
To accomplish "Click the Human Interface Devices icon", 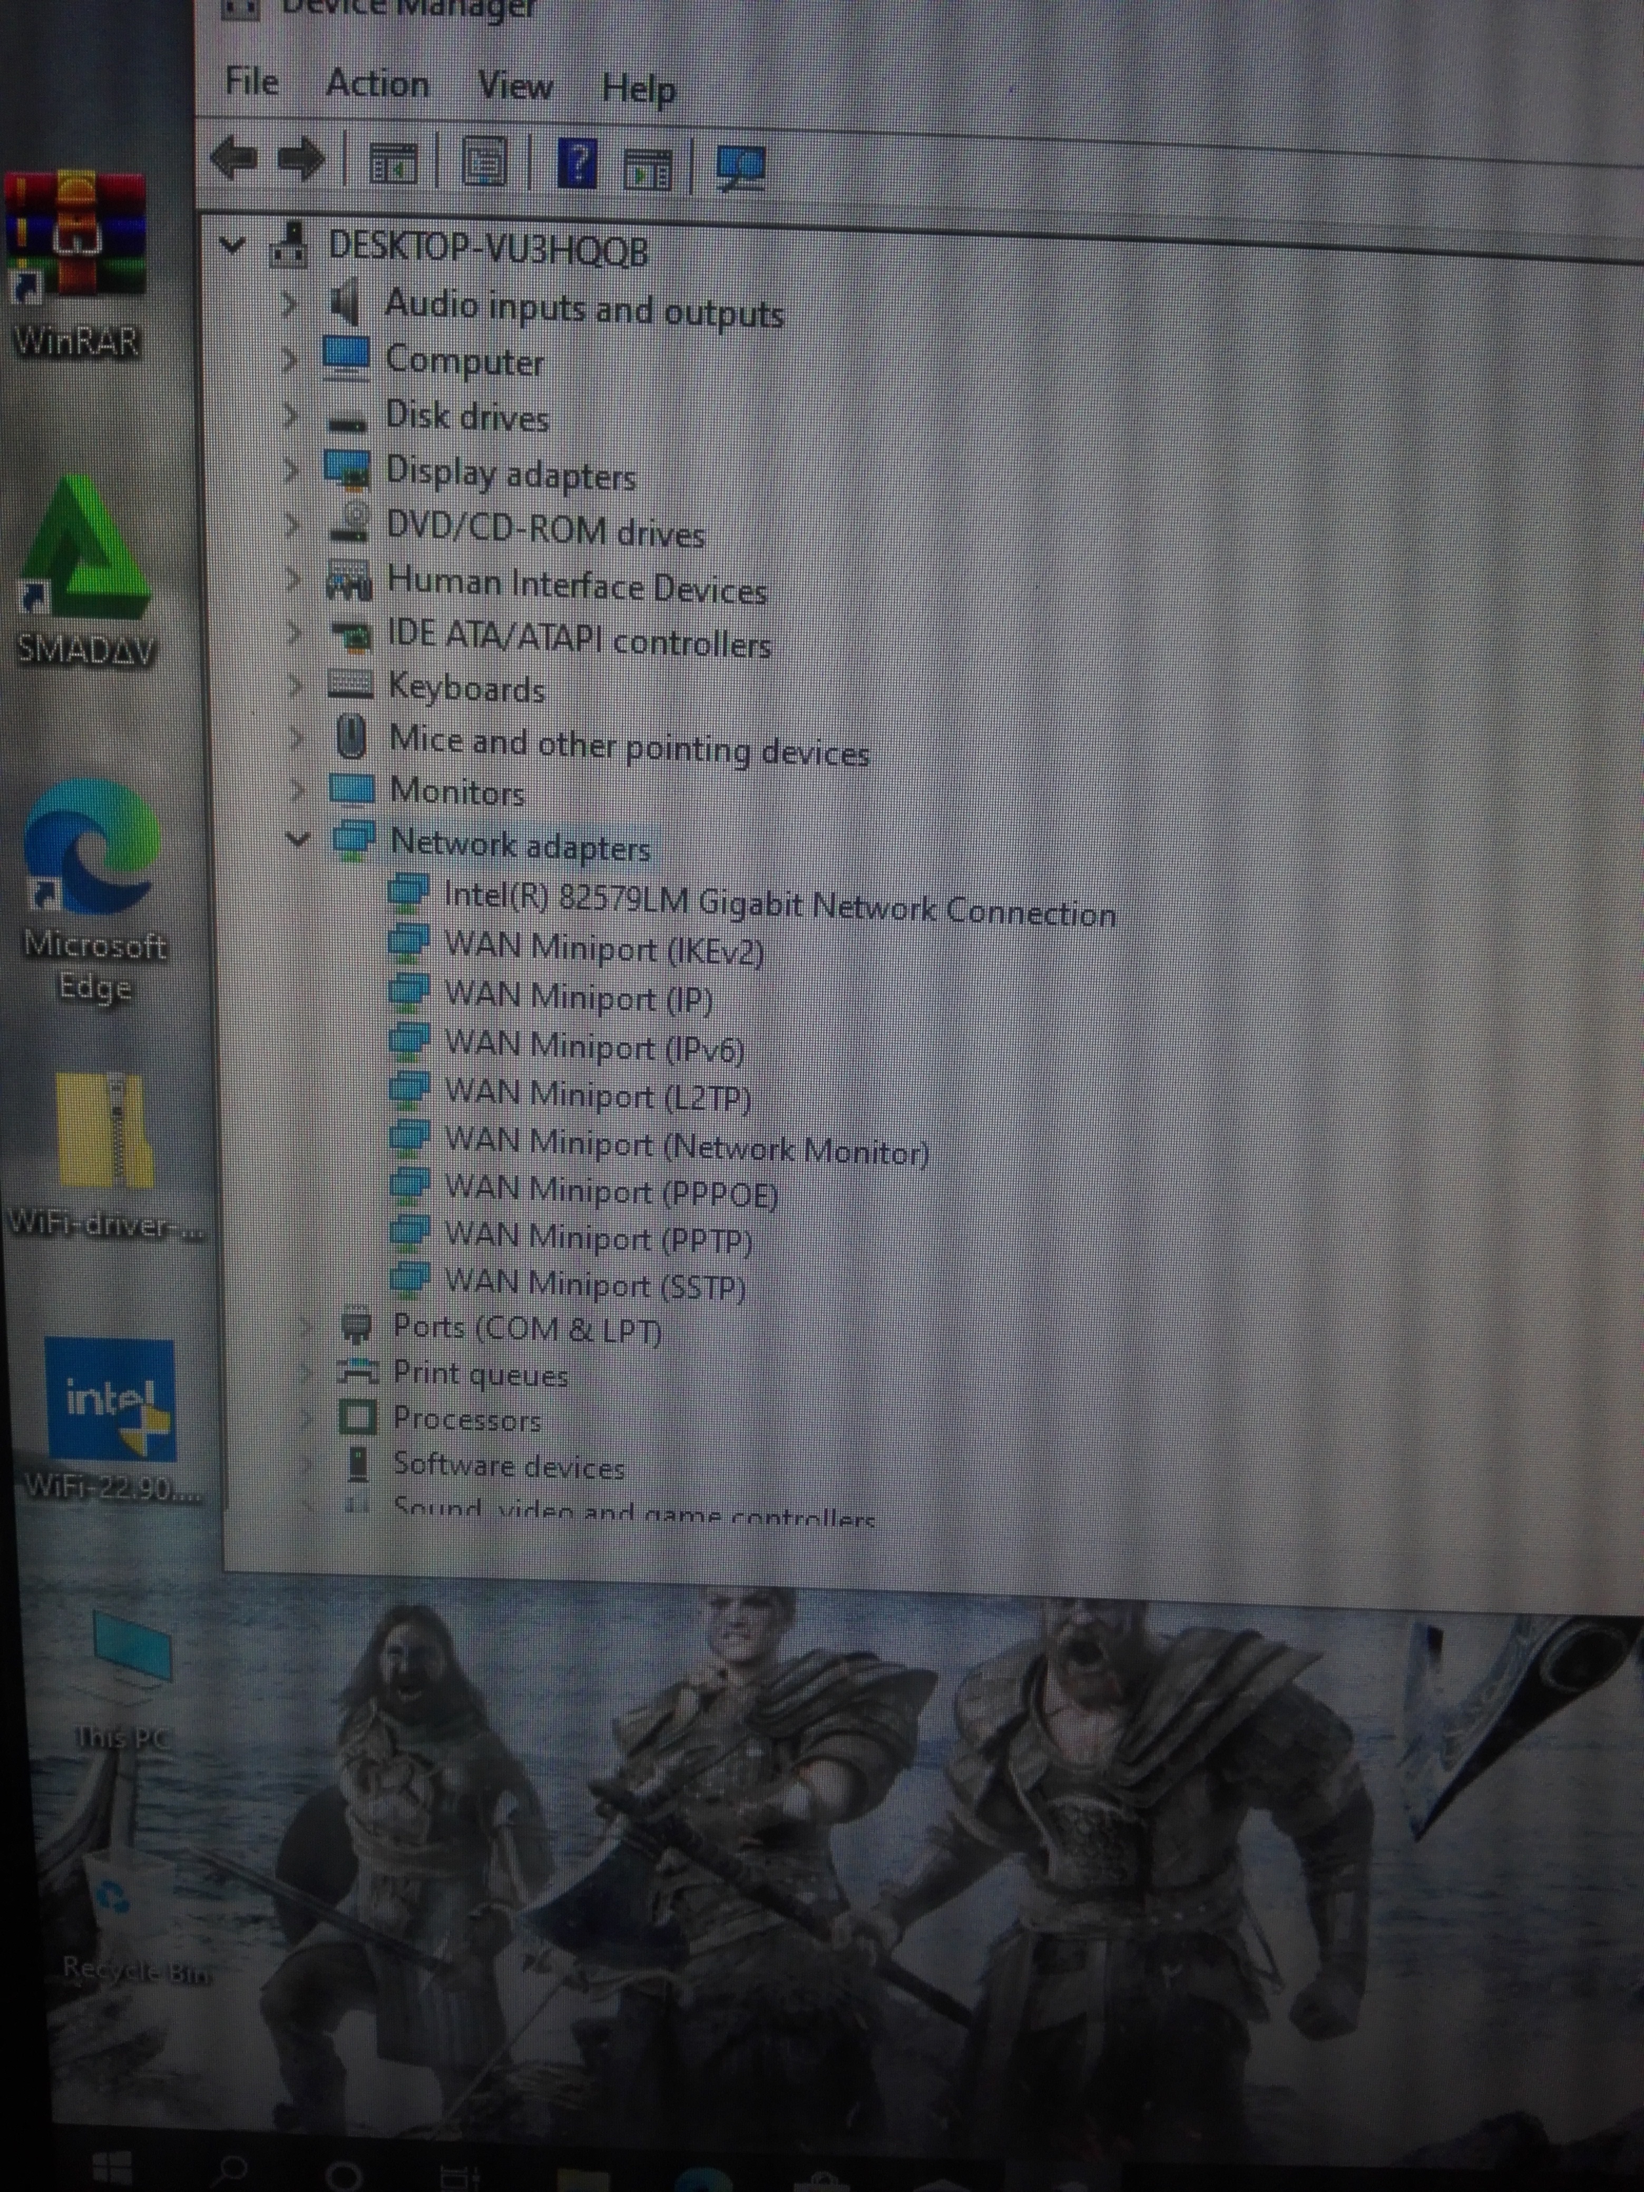I will click(x=350, y=581).
